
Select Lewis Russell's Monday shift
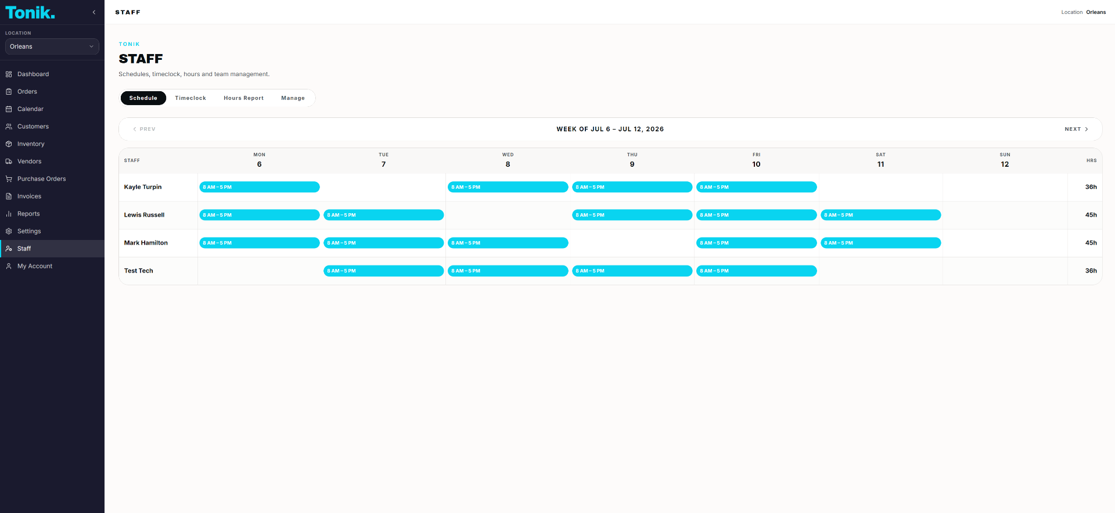260,215
